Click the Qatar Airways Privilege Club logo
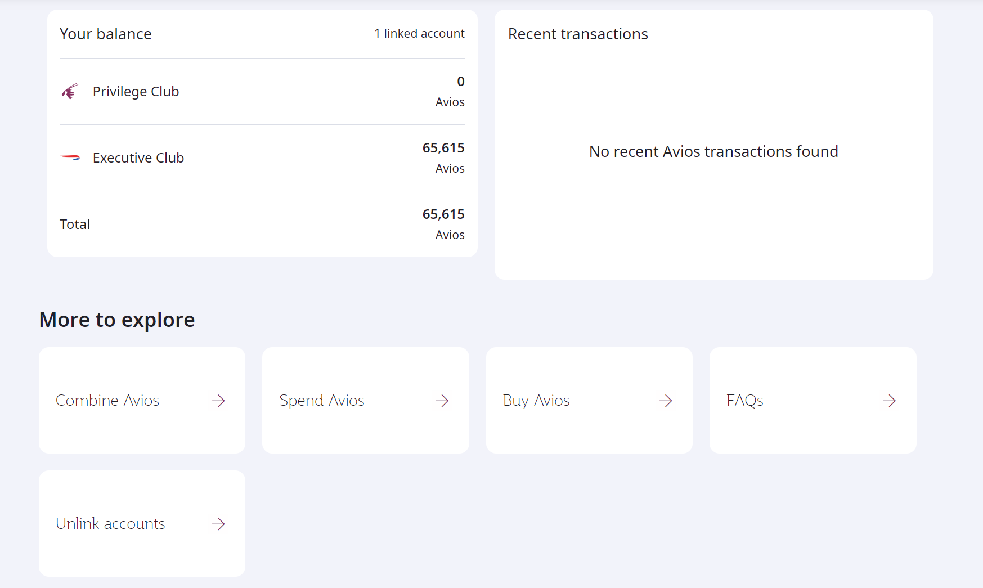Viewport: 983px width, 588px height. (x=69, y=91)
